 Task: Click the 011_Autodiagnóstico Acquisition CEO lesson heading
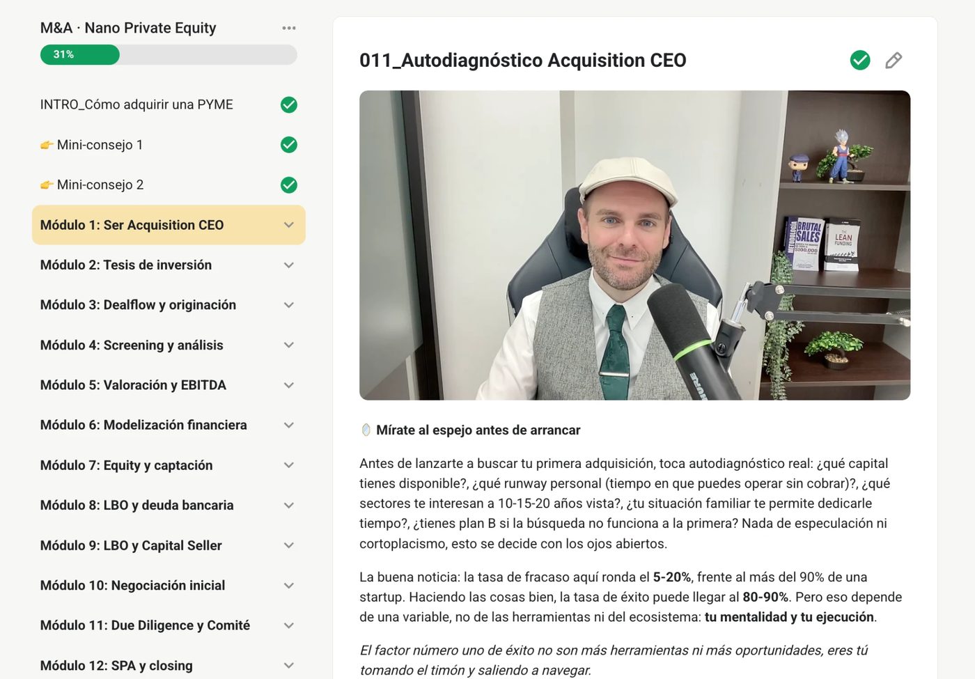[523, 61]
